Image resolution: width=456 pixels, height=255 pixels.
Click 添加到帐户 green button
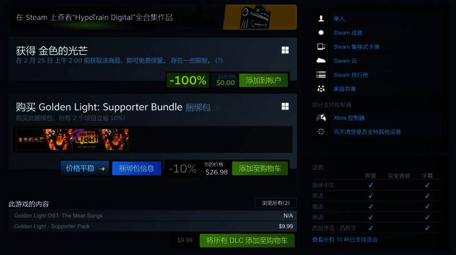point(263,80)
